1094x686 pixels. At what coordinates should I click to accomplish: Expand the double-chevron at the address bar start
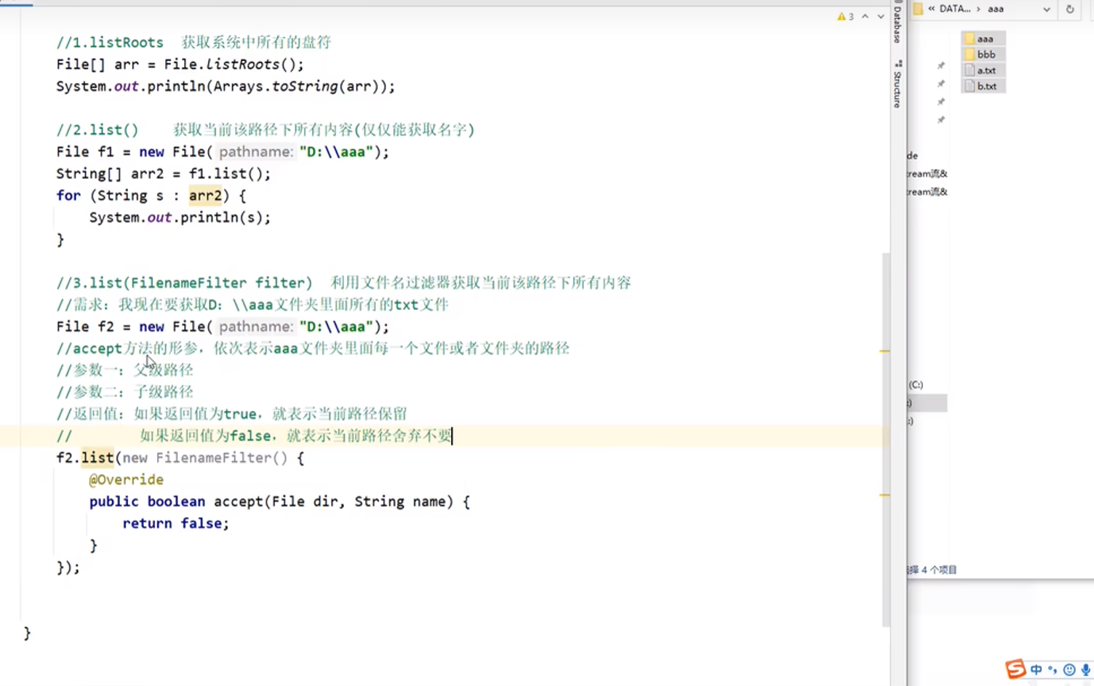click(x=931, y=9)
